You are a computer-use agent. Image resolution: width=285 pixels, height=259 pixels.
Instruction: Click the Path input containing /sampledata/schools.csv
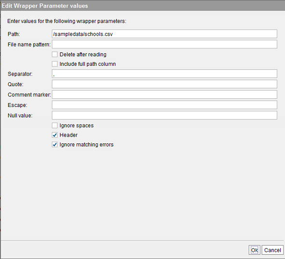[x=164, y=34]
